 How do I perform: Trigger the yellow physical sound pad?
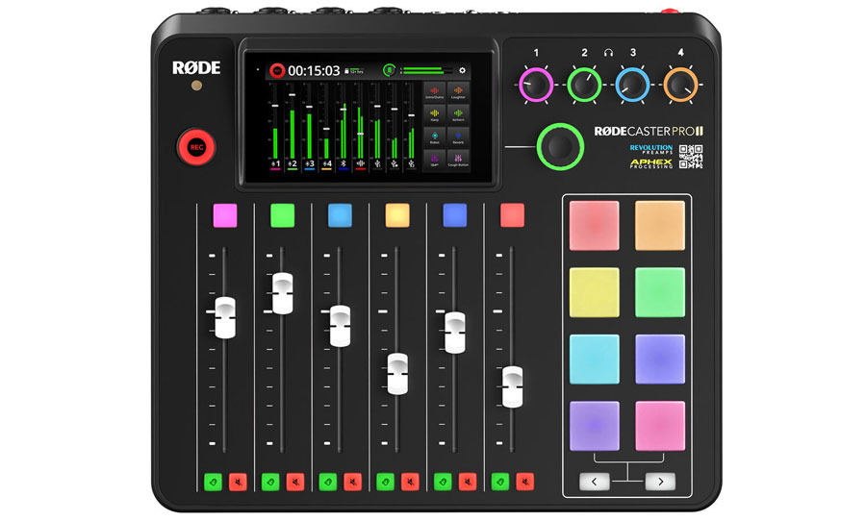(x=595, y=292)
